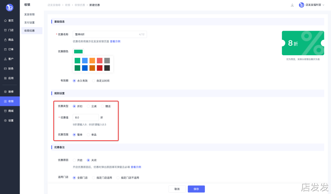
Task: Select 指定门店不适用 option
Action: click(x=118, y=178)
